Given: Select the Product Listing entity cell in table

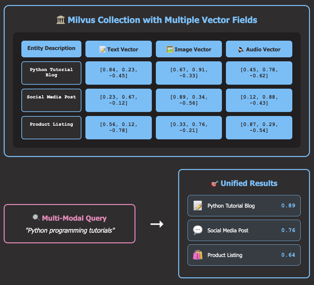Looking at the screenshot, I should 51,127.
